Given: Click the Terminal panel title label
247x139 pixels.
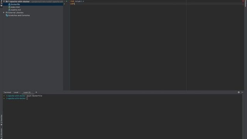Looking at the screenshot, I should [x=7, y=92].
